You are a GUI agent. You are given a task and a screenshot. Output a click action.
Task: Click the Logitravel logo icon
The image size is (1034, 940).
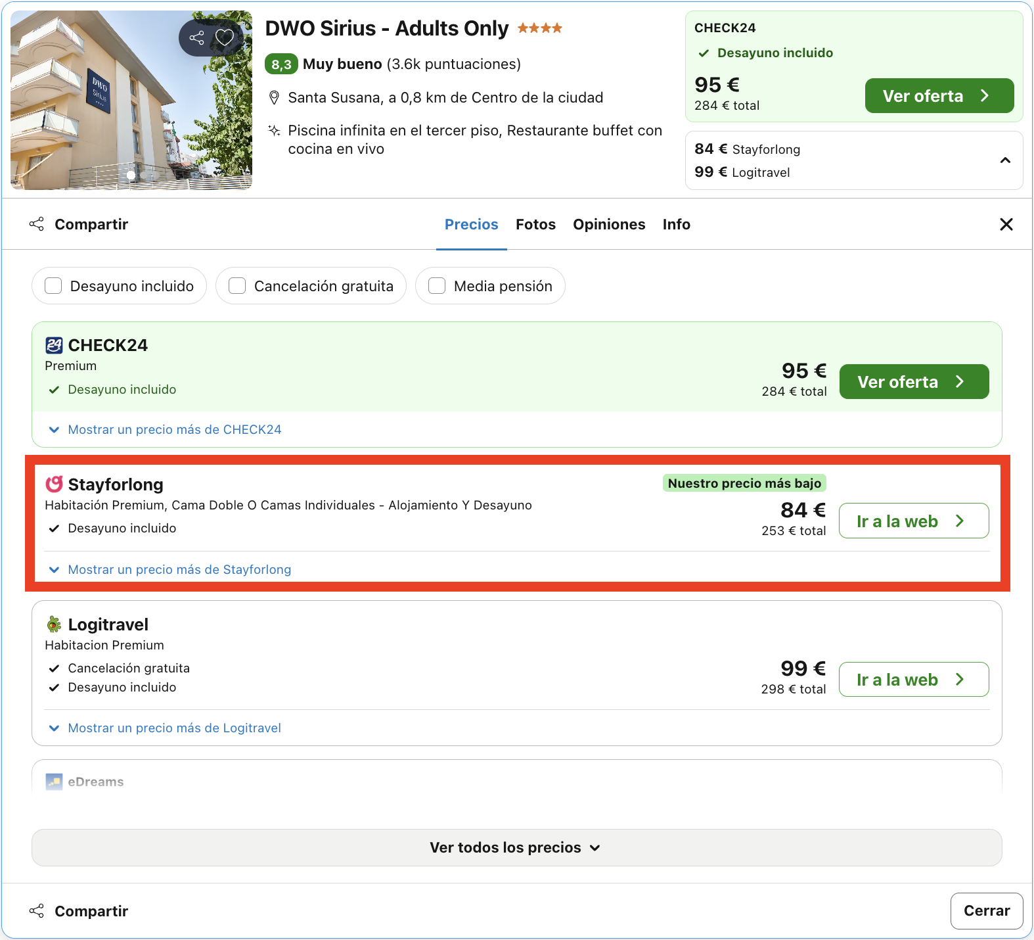tap(54, 624)
